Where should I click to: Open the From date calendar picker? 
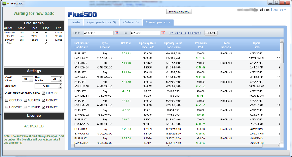[116, 32]
